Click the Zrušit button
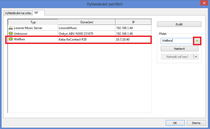 click(x=179, y=24)
